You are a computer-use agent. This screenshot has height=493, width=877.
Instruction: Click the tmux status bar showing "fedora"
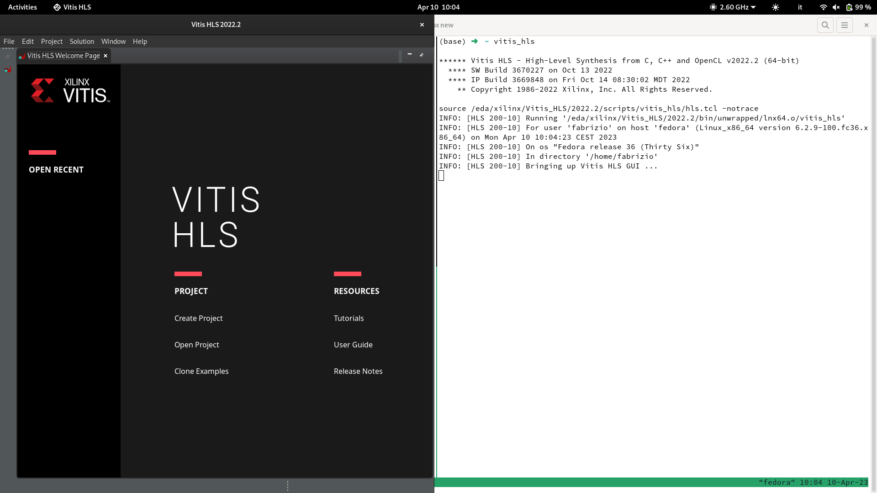(x=651, y=483)
